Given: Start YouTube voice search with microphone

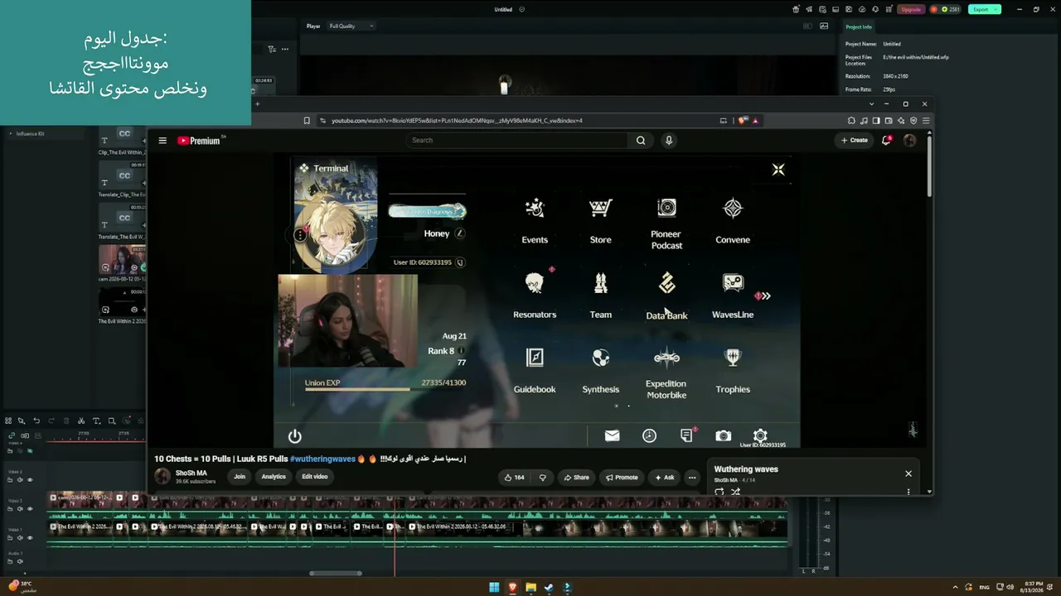Looking at the screenshot, I should (669, 140).
